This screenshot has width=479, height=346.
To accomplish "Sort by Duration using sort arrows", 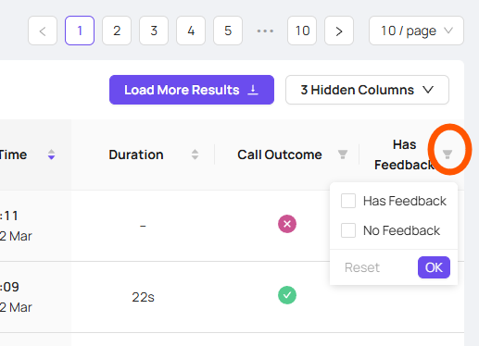I will pos(195,154).
